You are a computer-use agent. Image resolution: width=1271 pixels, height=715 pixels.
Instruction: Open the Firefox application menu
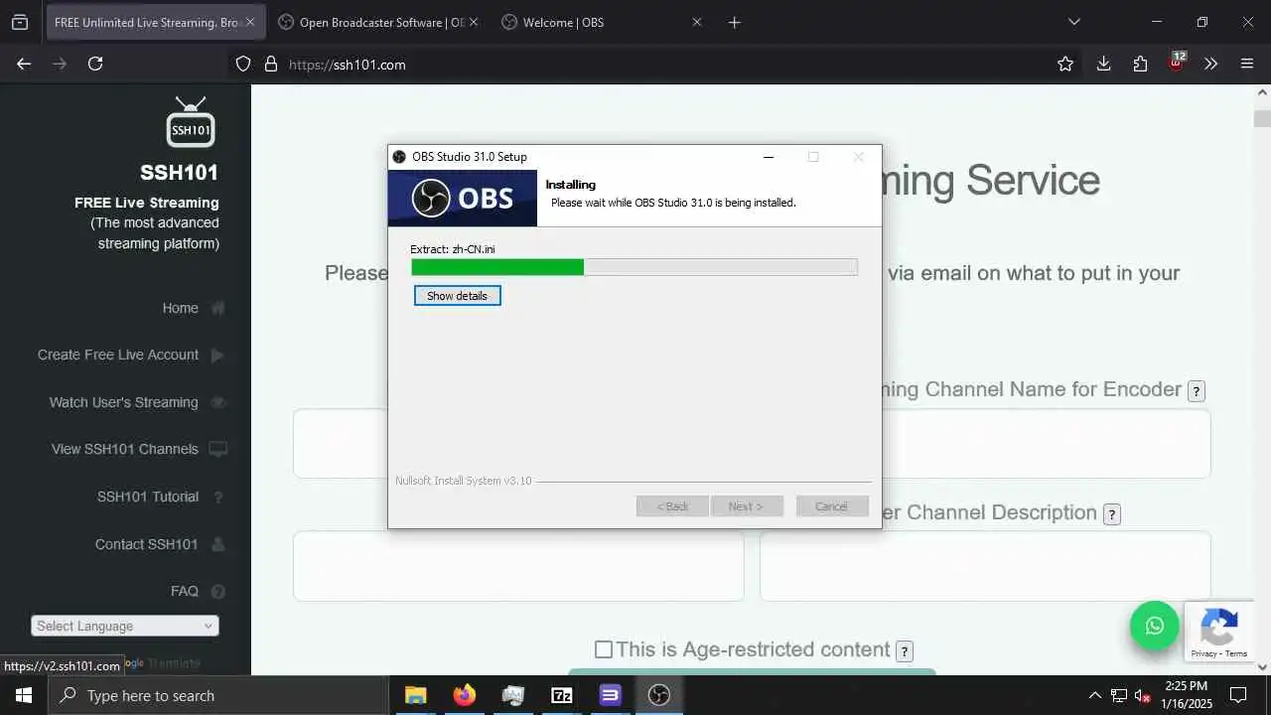tap(1247, 64)
